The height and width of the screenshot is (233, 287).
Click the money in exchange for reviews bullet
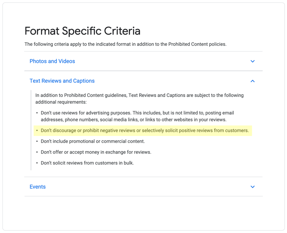click(96, 152)
